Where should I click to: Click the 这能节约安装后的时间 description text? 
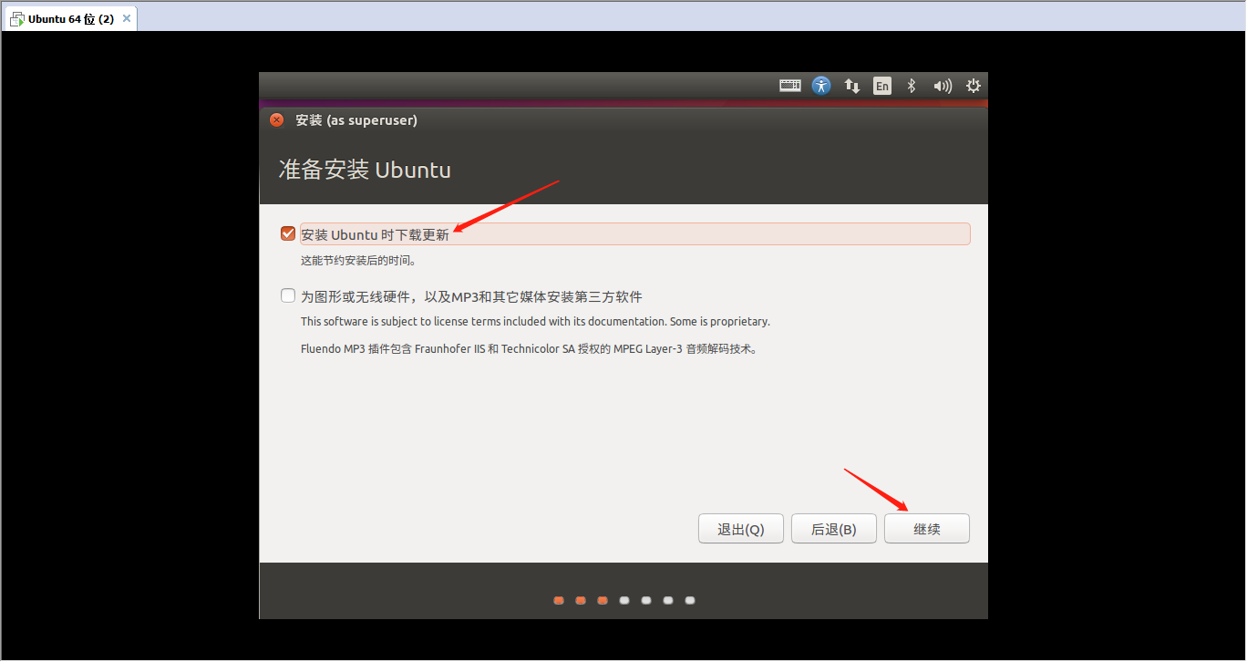pyautogui.click(x=359, y=260)
